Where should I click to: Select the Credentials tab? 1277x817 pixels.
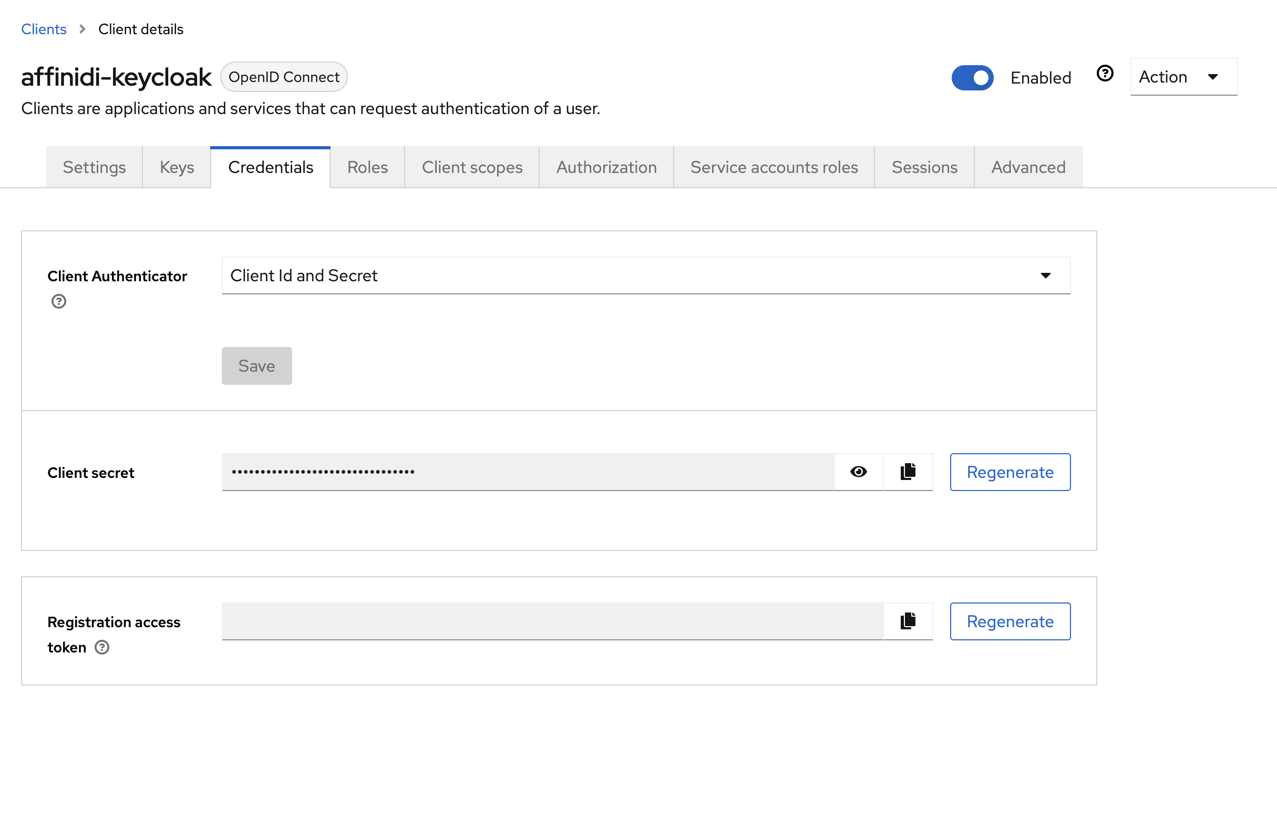coord(271,167)
